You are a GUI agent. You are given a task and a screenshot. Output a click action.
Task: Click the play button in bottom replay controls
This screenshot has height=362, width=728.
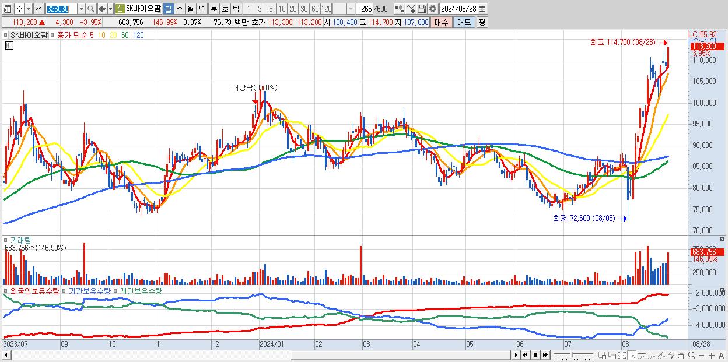pos(516,355)
